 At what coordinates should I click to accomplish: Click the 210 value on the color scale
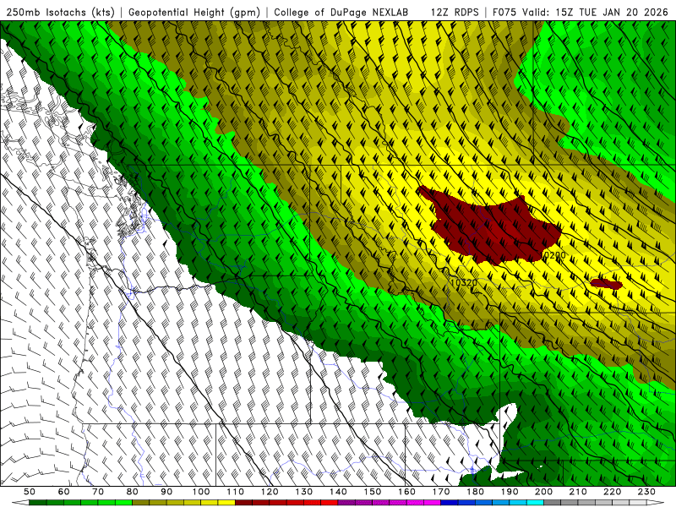click(578, 492)
